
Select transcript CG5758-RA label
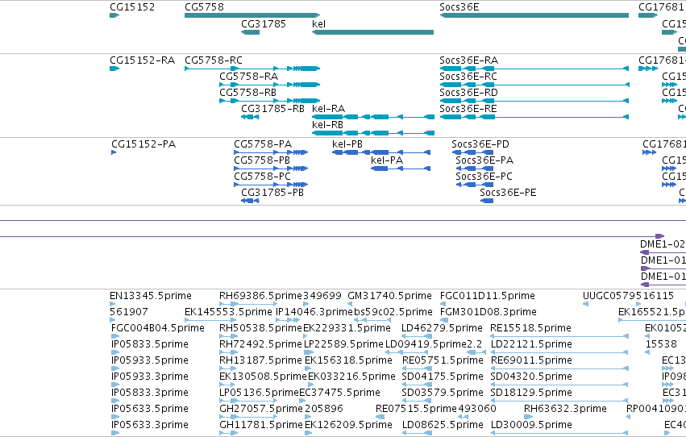point(248,76)
